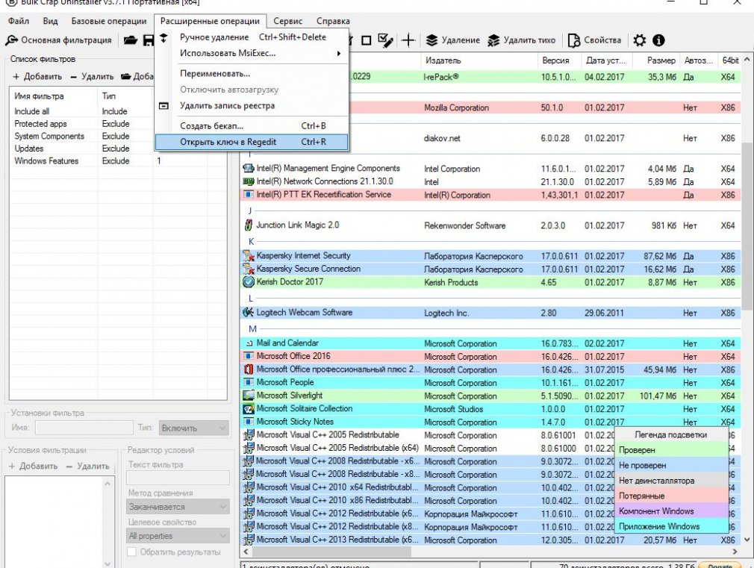The height and width of the screenshot is (568, 754).
Task: Click the Visual C++ 2005 Redistributable (x64) icon
Action: point(248,448)
